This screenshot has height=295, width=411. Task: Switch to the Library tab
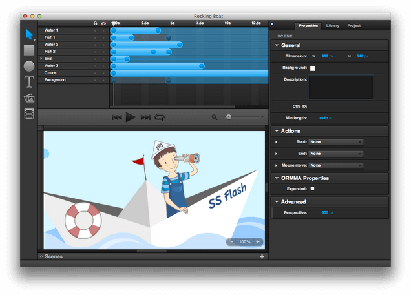point(333,26)
